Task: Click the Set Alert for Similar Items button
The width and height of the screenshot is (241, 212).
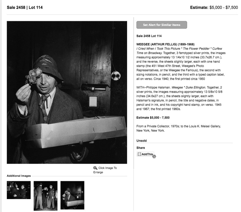Action: 161,25
